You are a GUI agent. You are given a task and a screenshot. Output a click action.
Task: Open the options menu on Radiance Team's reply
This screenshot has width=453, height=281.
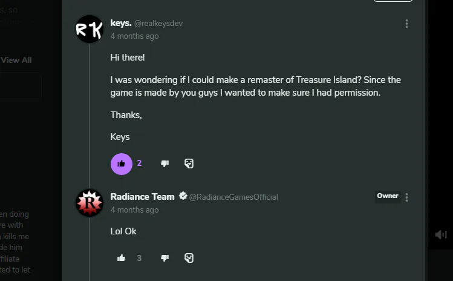pyautogui.click(x=406, y=197)
